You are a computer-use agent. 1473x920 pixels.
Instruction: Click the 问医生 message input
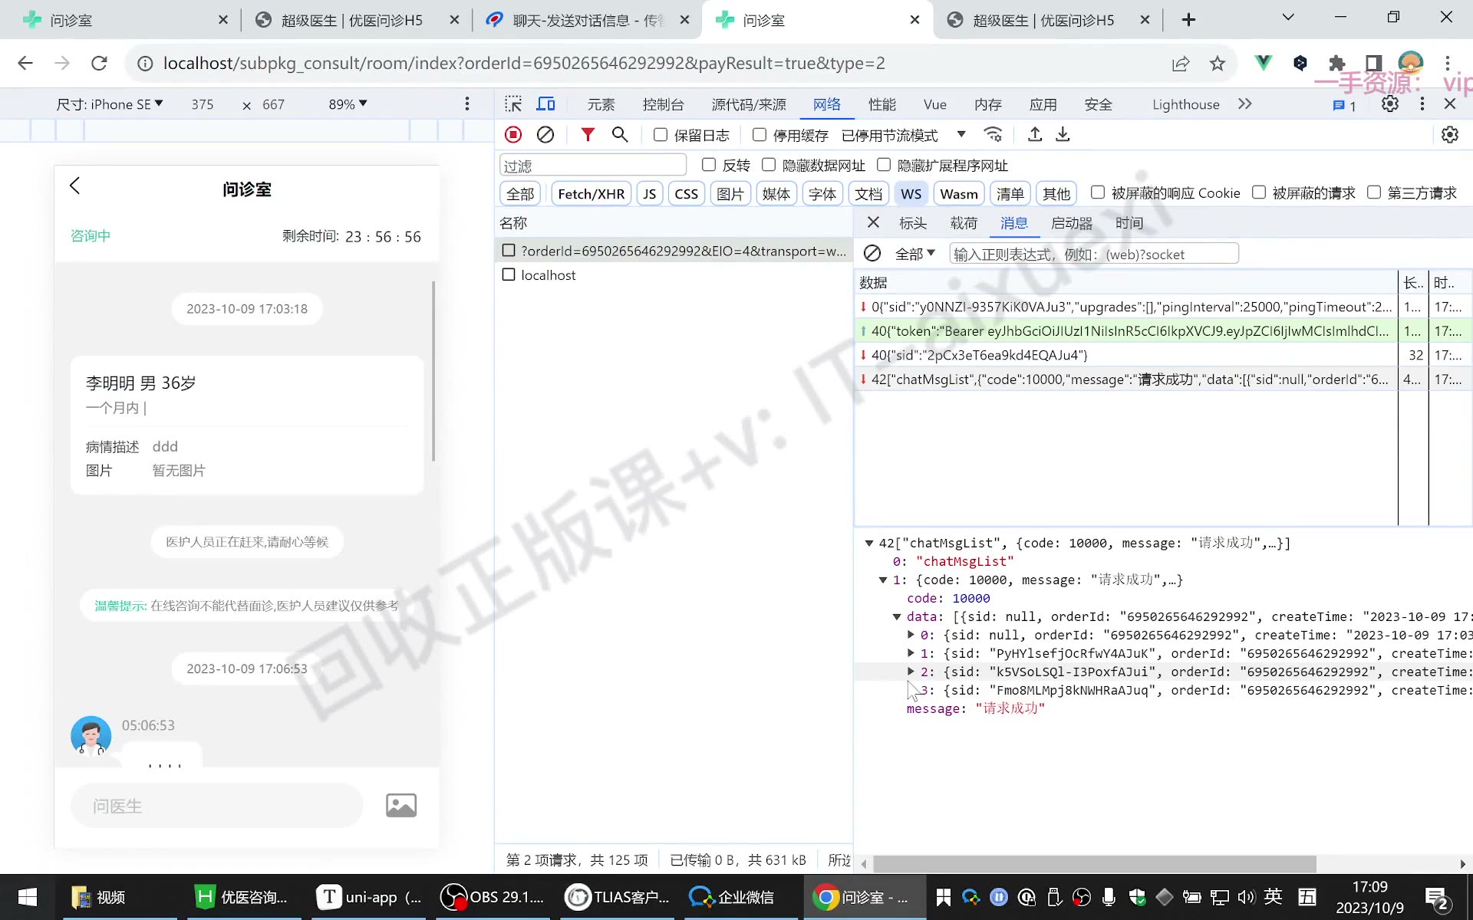click(x=216, y=806)
